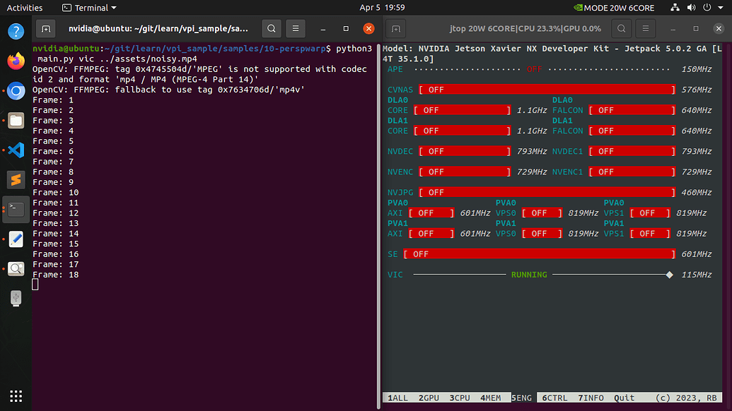This screenshot has width=732, height=411.
Task: Expand the Terminal menu in top panel
Action: pyautogui.click(x=88, y=8)
